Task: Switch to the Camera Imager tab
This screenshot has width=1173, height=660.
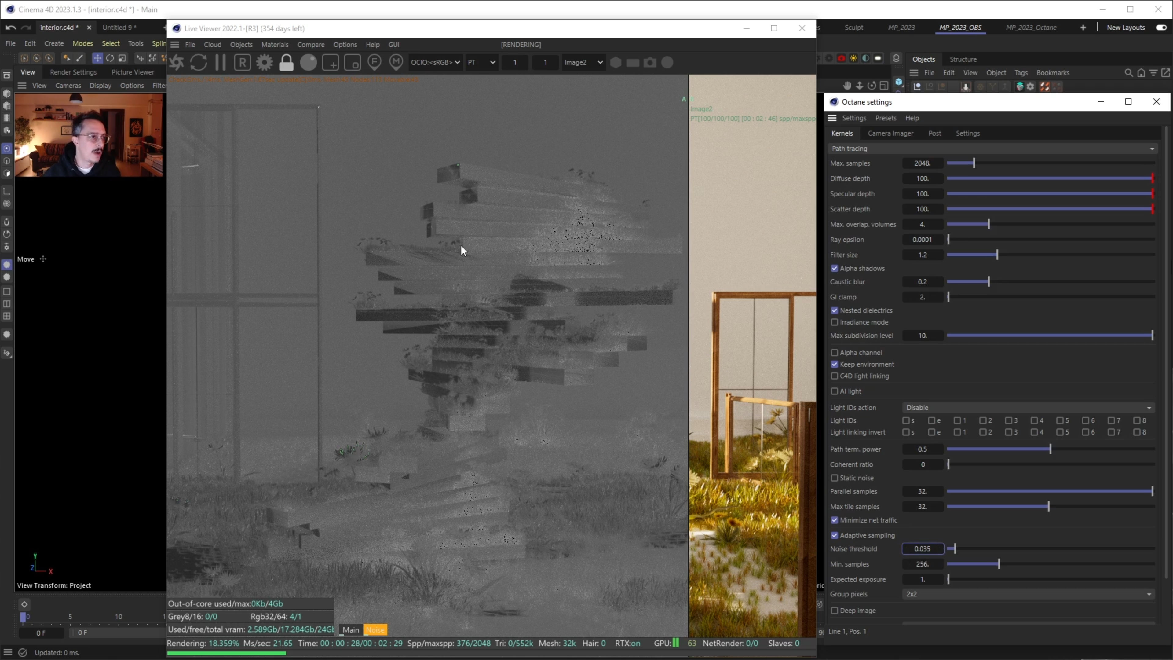Action: tap(890, 134)
